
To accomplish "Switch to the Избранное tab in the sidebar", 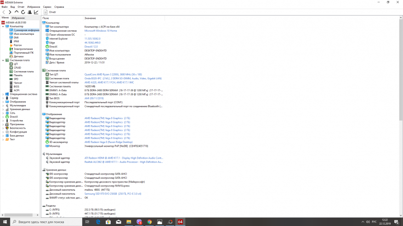I will (18, 18).
